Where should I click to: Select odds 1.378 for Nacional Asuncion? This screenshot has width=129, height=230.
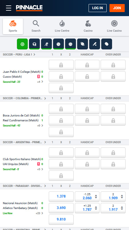[61, 197]
